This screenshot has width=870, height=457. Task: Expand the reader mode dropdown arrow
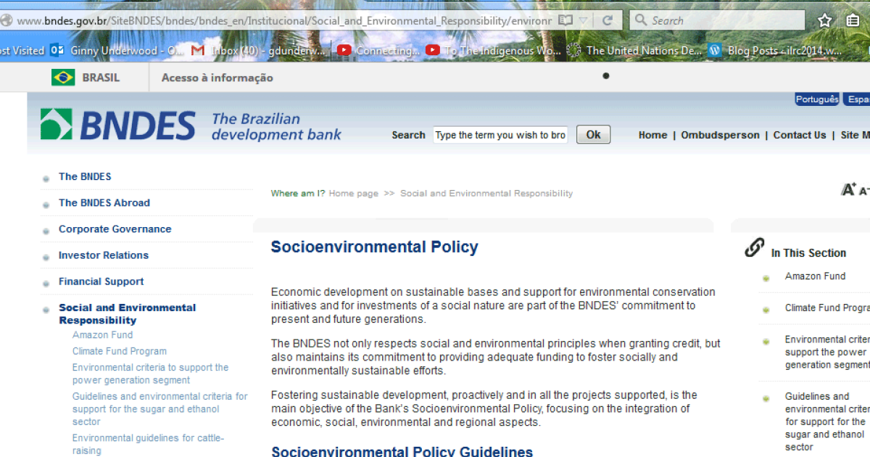(x=583, y=20)
